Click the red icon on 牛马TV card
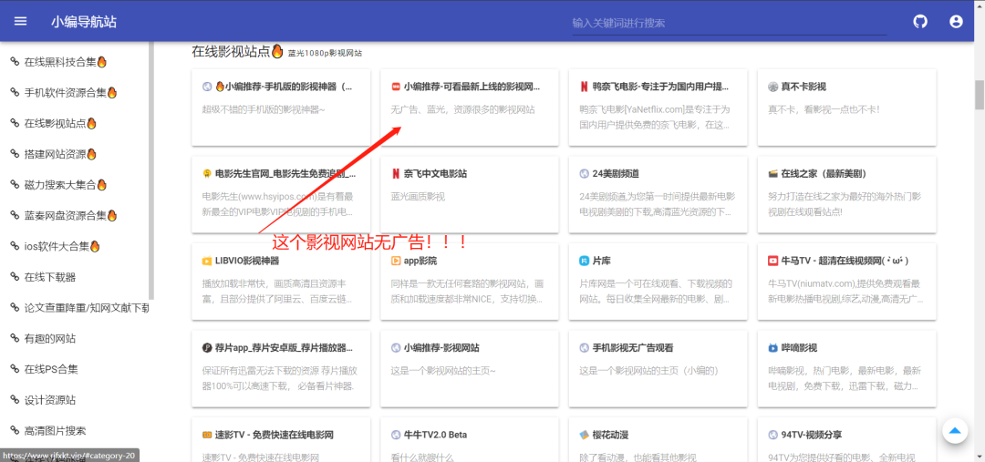The width and height of the screenshot is (985, 462). (x=772, y=261)
